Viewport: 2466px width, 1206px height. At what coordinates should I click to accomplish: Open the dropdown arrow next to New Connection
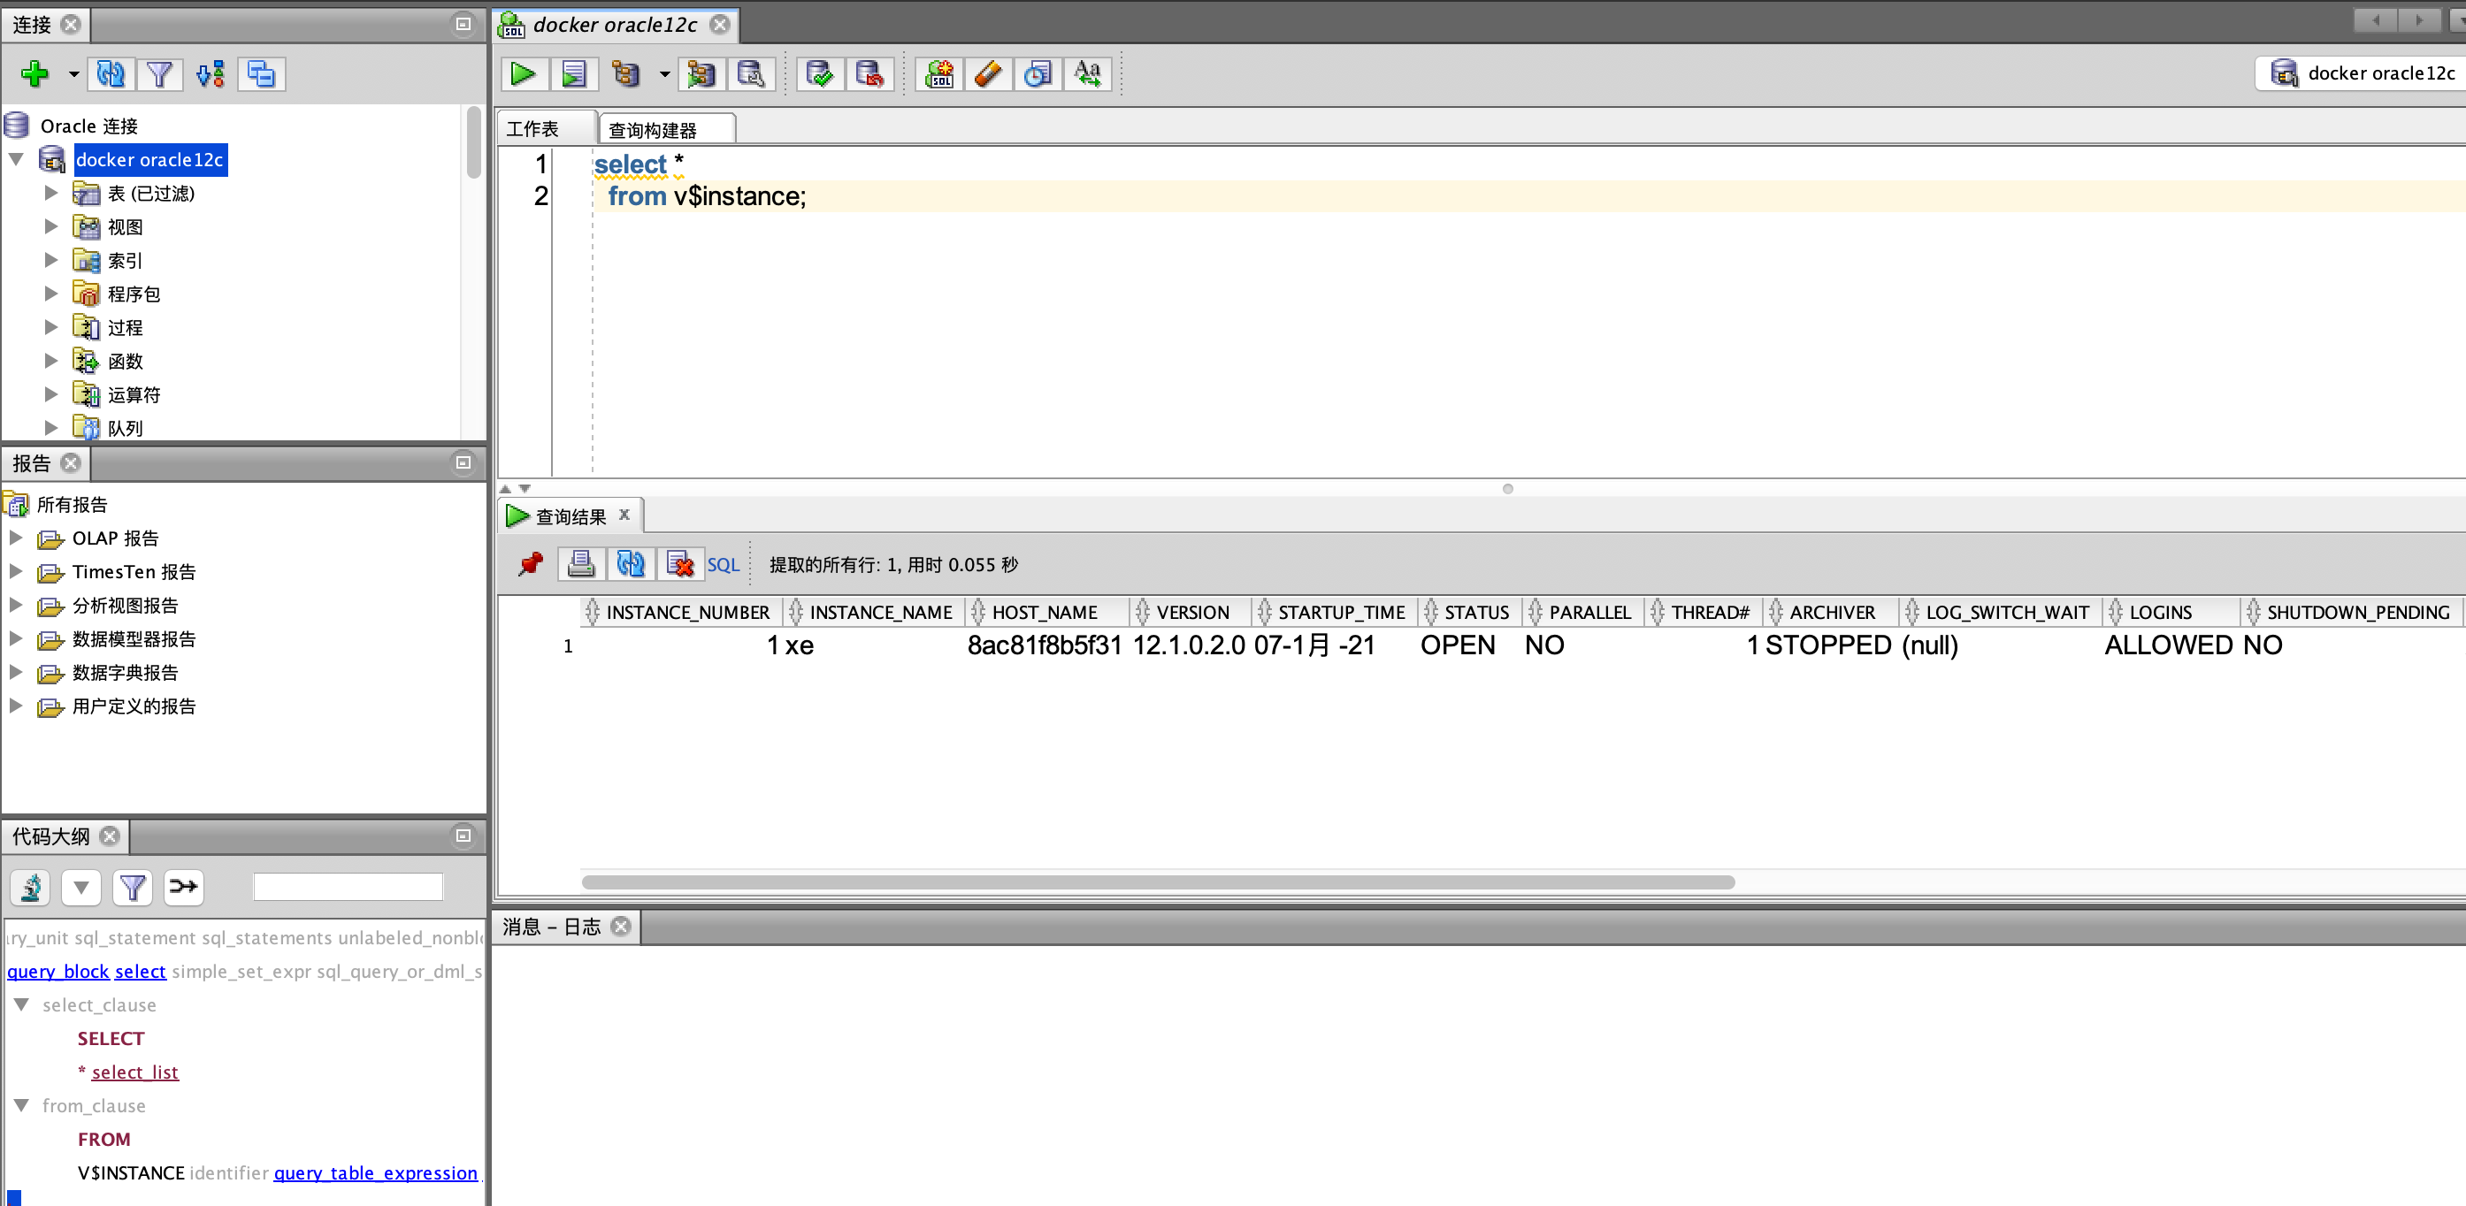73,73
